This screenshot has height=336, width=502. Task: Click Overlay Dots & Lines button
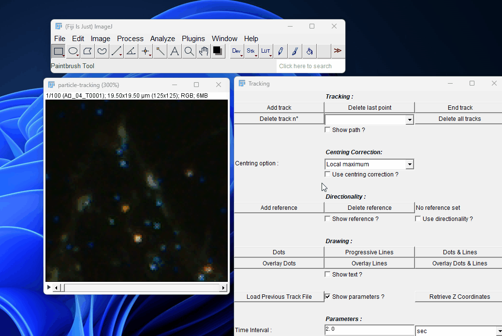(x=460, y=263)
